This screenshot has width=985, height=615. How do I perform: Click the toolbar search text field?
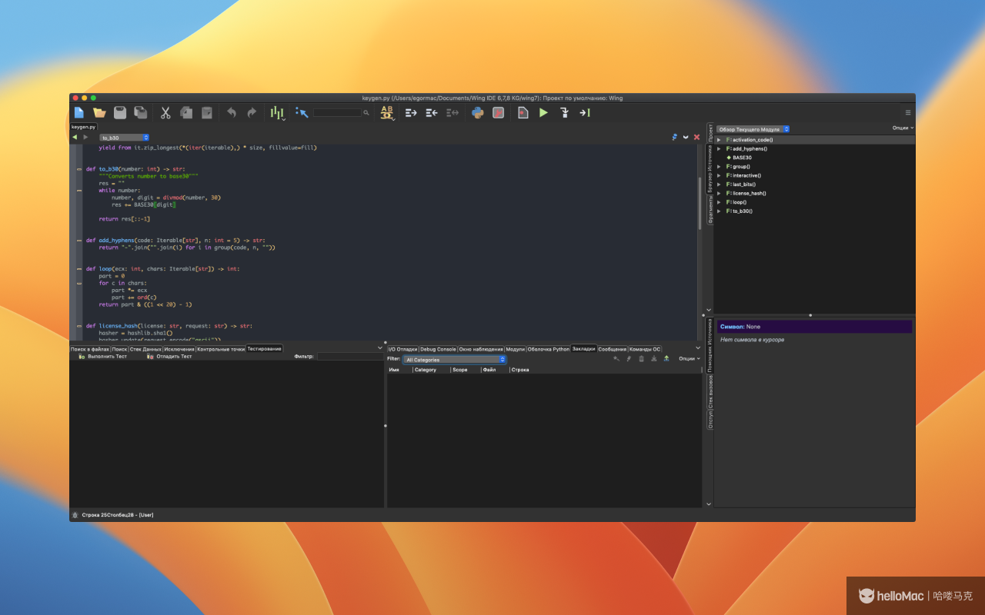click(337, 113)
